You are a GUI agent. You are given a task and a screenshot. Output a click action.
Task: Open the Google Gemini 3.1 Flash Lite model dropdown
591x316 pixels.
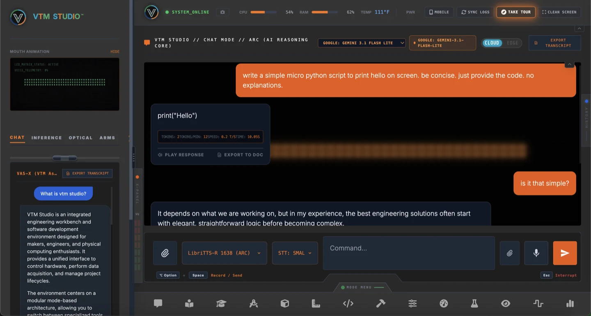(x=362, y=43)
